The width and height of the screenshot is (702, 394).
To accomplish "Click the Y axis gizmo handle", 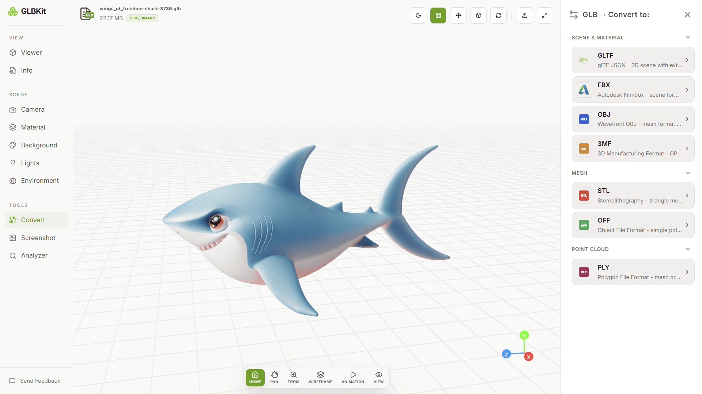I will 524,335.
